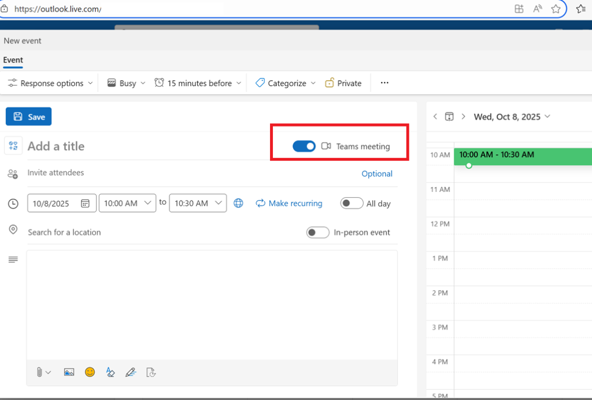Screen dimensions: 592x400
Task: Click the Private lock button
Action: [343, 83]
